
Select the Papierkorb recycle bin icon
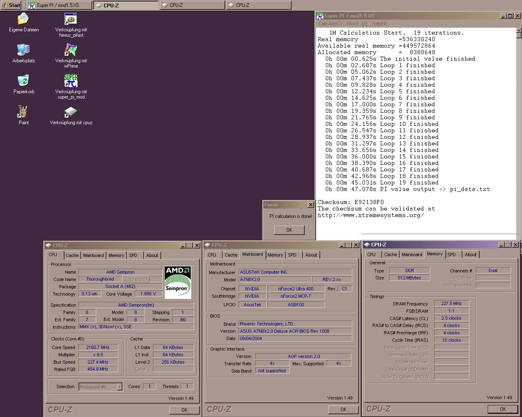pos(24,81)
